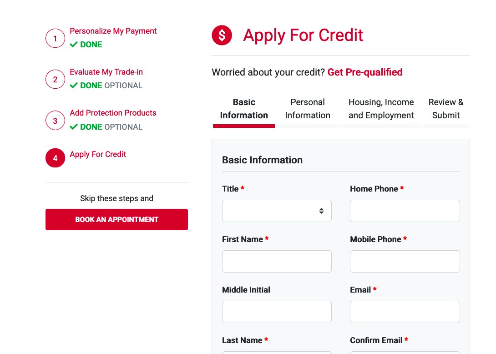The width and height of the screenshot is (496, 354).
Task: Follow the Get Pre-qualified link
Action: pos(365,72)
